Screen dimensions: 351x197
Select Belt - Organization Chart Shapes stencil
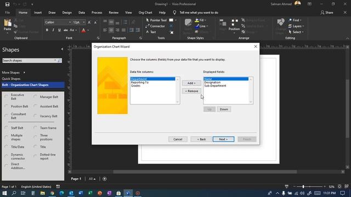coord(33,85)
